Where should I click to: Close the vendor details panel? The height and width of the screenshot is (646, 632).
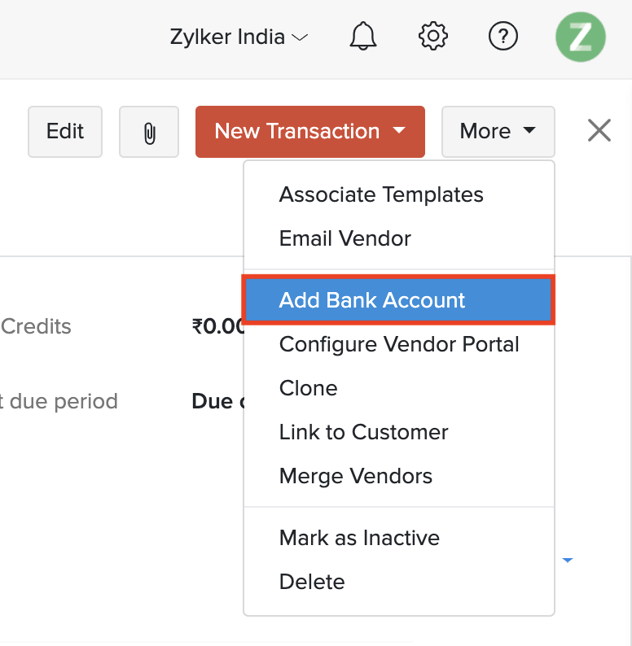click(x=599, y=131)
